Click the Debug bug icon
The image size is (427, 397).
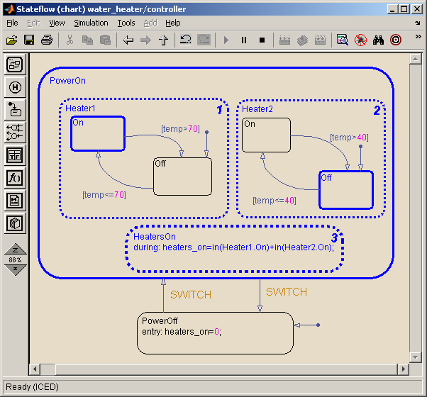(360, 40)
